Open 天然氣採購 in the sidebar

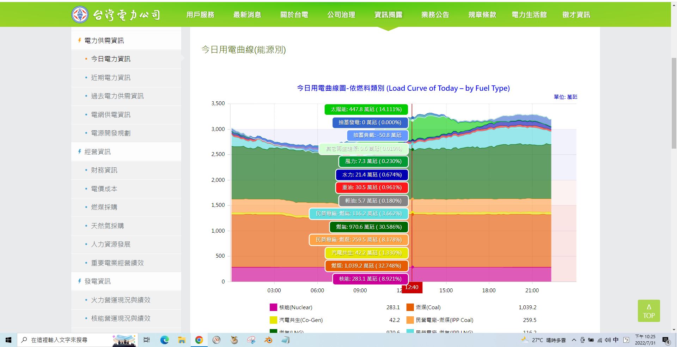[126, 226]
